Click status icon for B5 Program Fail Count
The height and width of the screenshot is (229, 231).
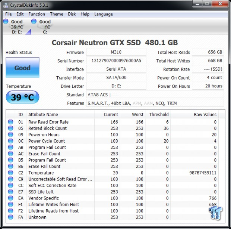[10, 160]
